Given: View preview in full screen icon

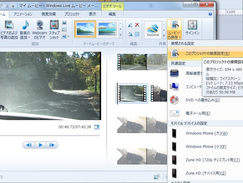Looking at the screenshot, I should [97, 127].
